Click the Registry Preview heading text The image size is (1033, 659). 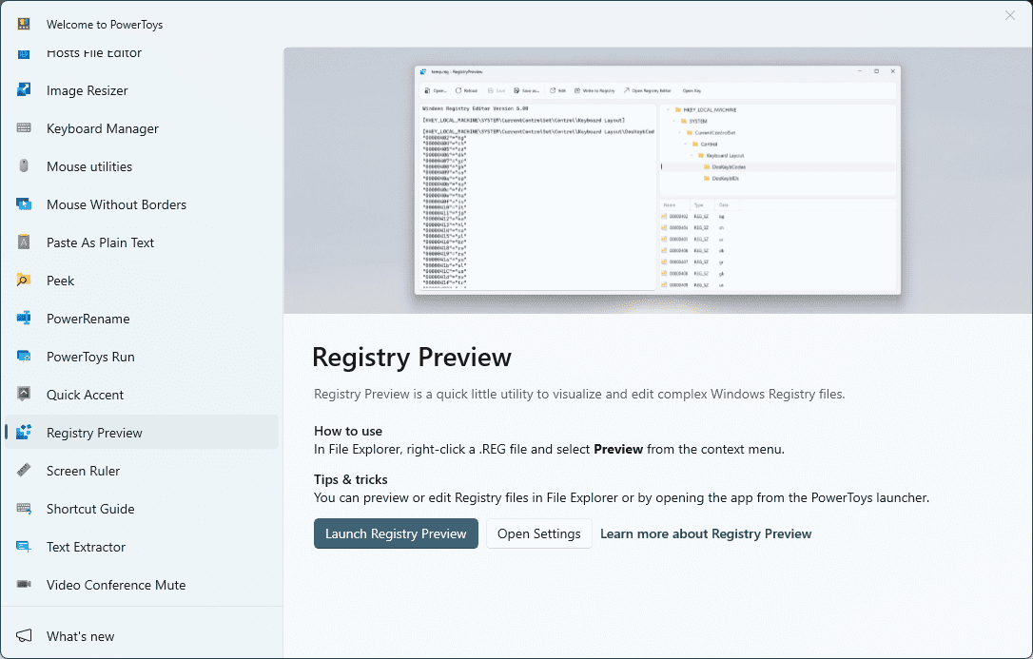pyautogui.click(x=412, y=357)
